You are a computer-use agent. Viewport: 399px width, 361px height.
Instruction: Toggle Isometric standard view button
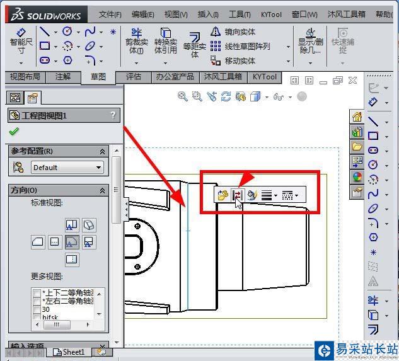coord(89,225)
